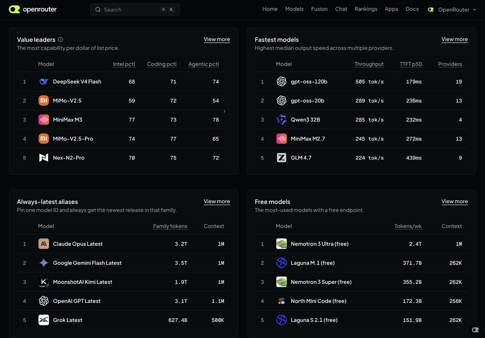Viewport: 485px width, 338px height.
Task: Click View more under Free models
Action: click(454, 201)
